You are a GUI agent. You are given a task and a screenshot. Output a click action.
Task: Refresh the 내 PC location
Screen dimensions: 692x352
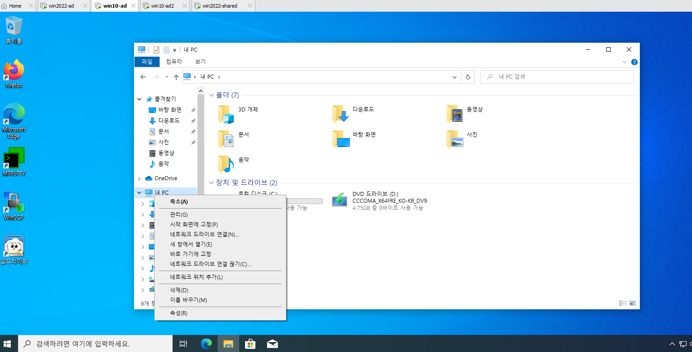(x=468, y=77)
